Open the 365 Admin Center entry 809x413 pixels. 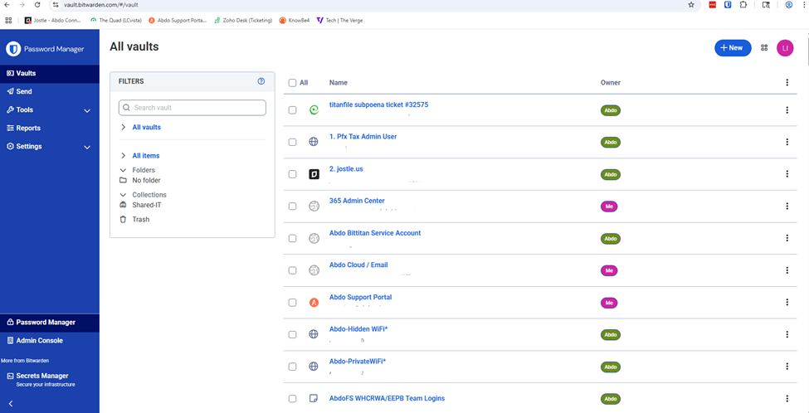[357, 201]
